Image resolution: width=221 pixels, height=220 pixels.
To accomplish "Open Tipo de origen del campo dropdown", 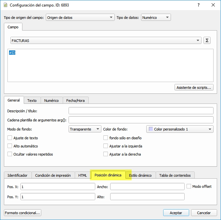I will tap(80, 18).
